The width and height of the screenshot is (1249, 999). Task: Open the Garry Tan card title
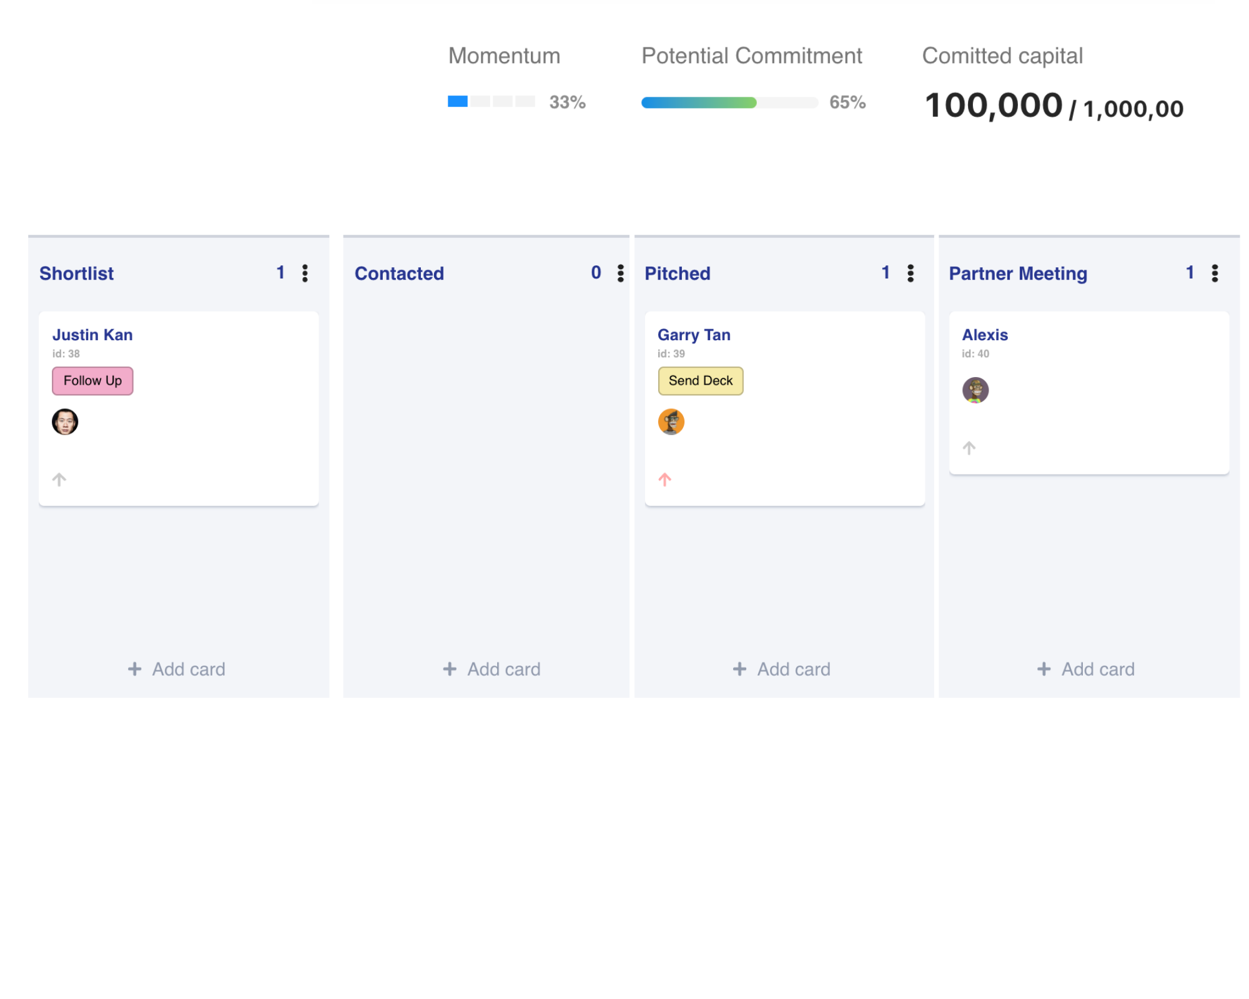[694, 335]
